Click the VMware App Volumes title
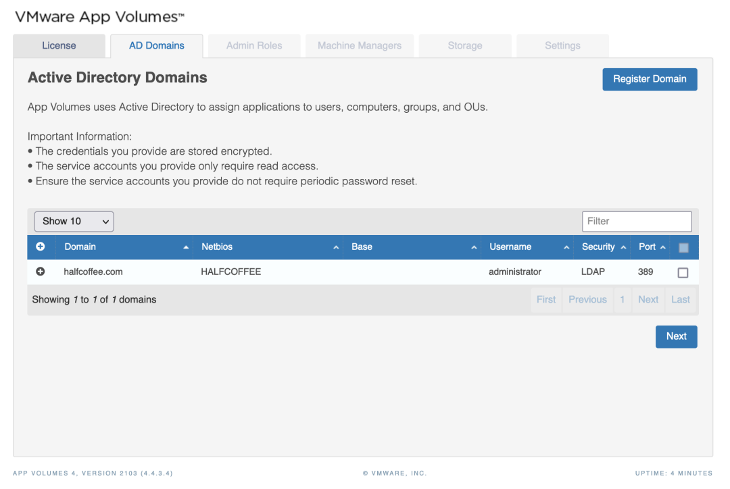The image size is (730, 489). pyautogui.click(x=99, y=17)
